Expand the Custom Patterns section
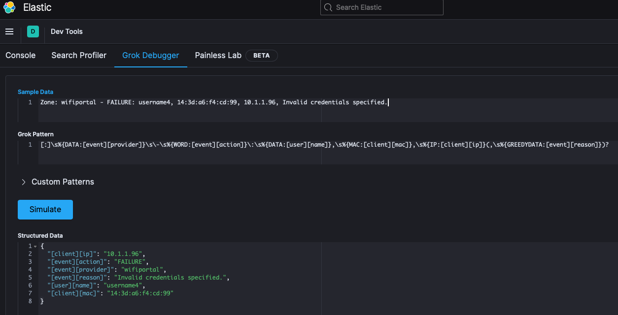 click(x=58, y=182)
